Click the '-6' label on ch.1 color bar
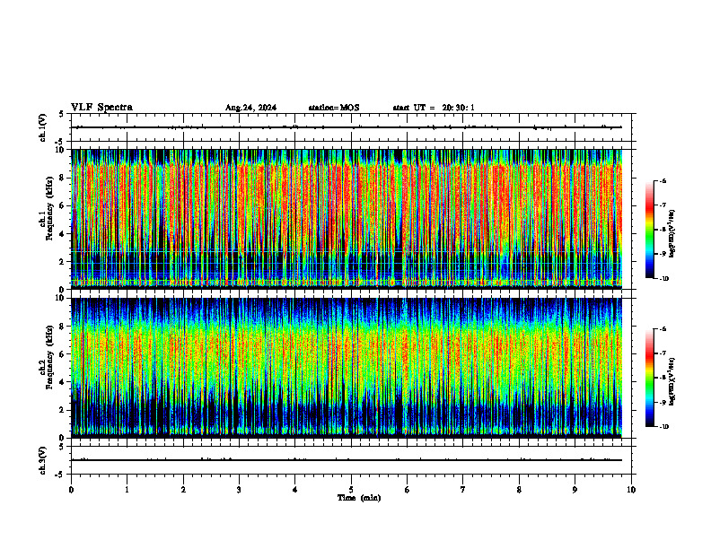 tap(663, 180)
